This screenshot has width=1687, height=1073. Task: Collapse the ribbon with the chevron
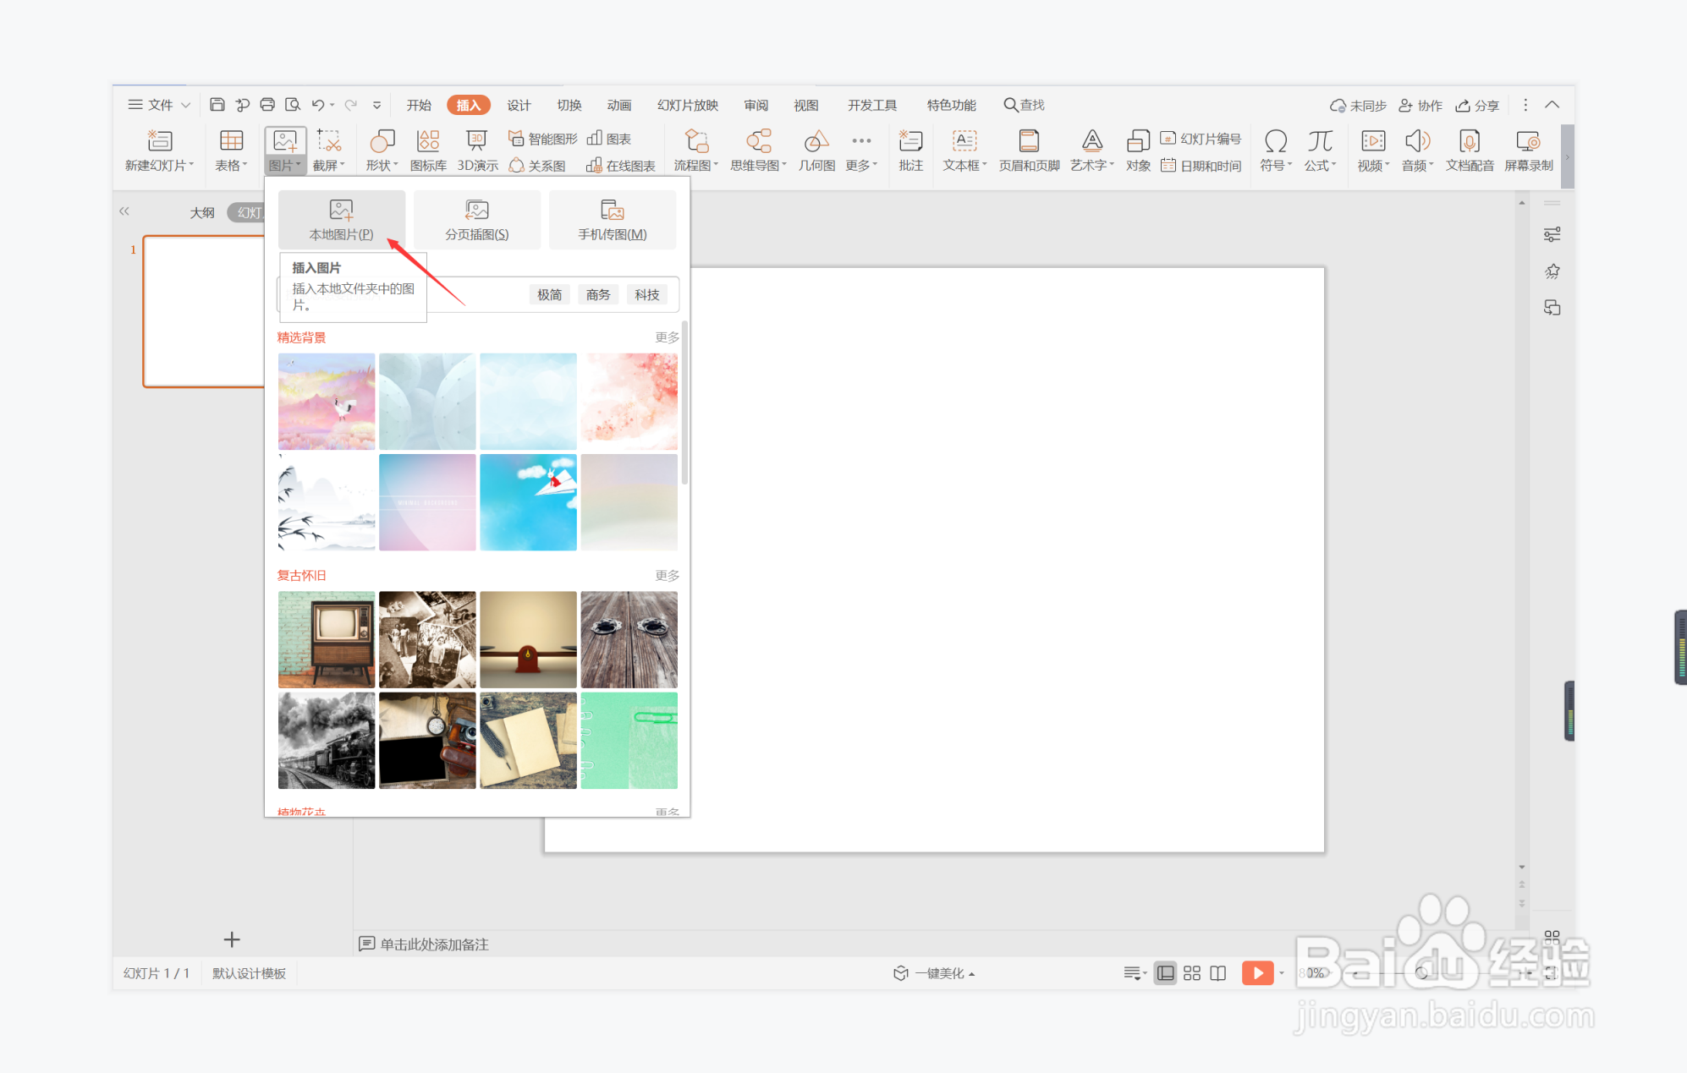[x=1552, y=105]
